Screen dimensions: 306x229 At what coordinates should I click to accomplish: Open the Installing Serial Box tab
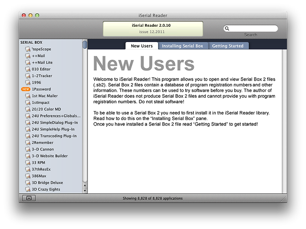point(183,46)
